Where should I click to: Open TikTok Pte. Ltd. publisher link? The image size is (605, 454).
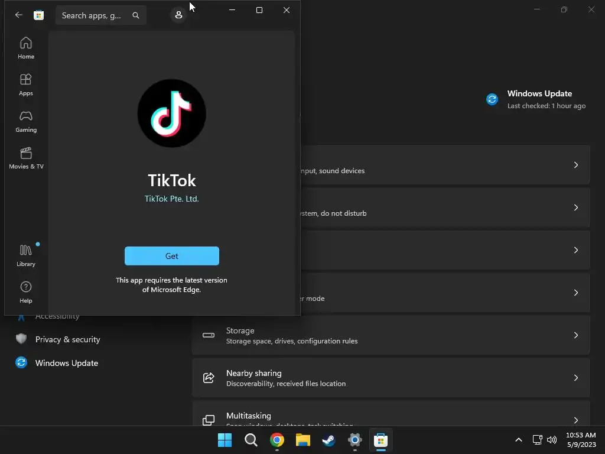point(172,199)
